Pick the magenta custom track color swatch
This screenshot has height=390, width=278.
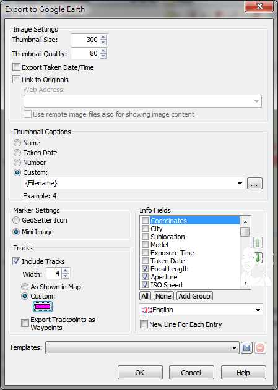point(43,307)
